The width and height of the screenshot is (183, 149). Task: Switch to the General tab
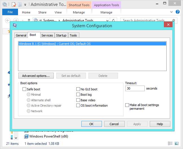[21, 35]
